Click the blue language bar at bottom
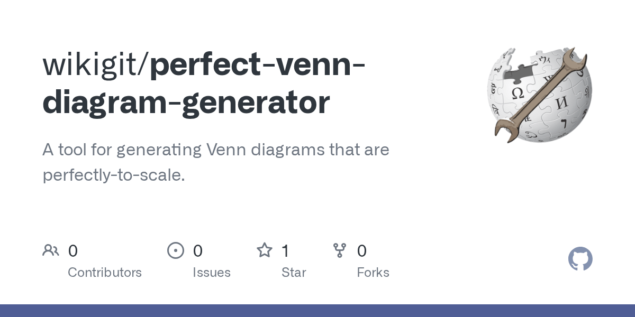 click(317, 311)
